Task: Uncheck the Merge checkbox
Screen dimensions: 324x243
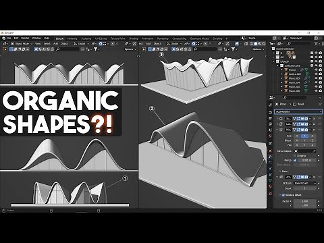Action: [295, 161]
